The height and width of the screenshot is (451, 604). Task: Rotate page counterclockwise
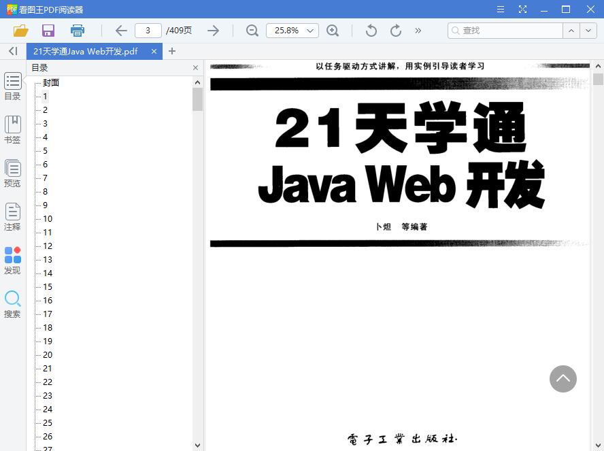(x=371, y=31)
